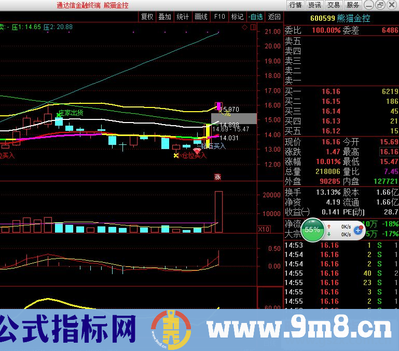The height and width of the screenshot is (351, 399).
Task: Open the 交易 menu
Action: point(334,5)
